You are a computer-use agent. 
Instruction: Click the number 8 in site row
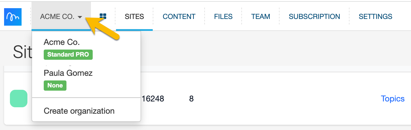tap(192, 99)
